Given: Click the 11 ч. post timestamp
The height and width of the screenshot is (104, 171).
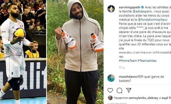Looking at the screenshot, I should (x=122, y=68).
